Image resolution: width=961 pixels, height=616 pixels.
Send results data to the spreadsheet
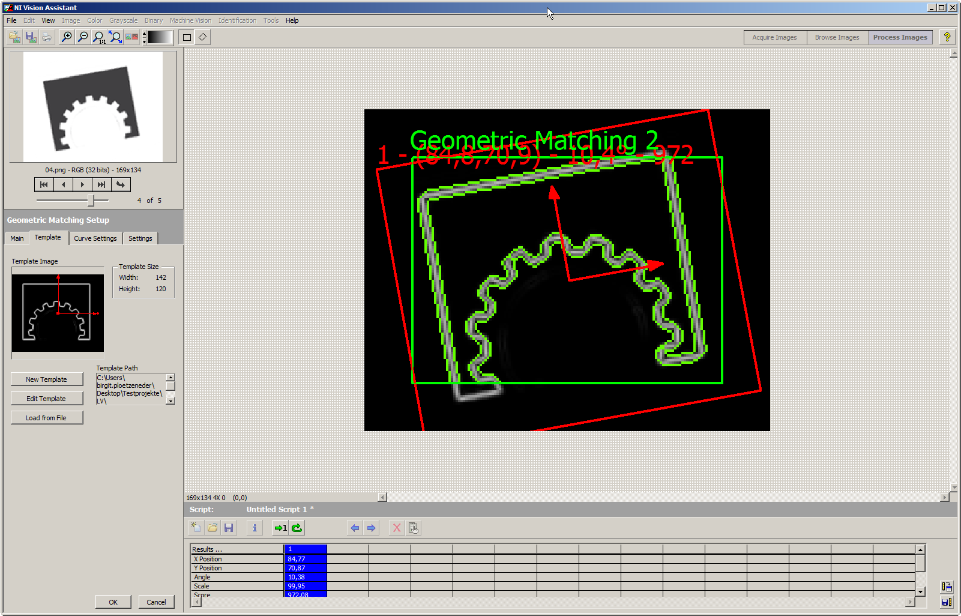tap(947, 587)
